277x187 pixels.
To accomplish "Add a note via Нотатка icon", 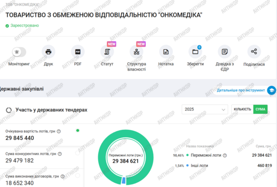I will [x=166, y=52].
